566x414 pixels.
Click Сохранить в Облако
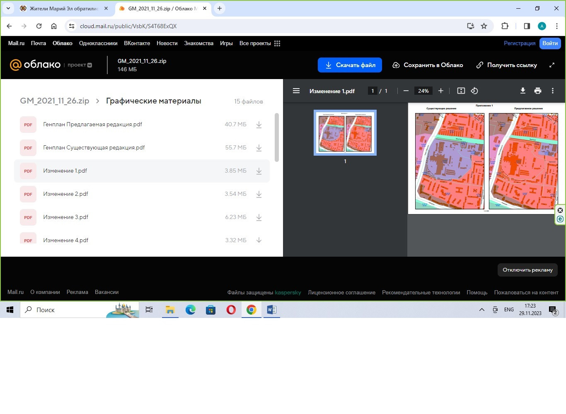tap(428, 65)
